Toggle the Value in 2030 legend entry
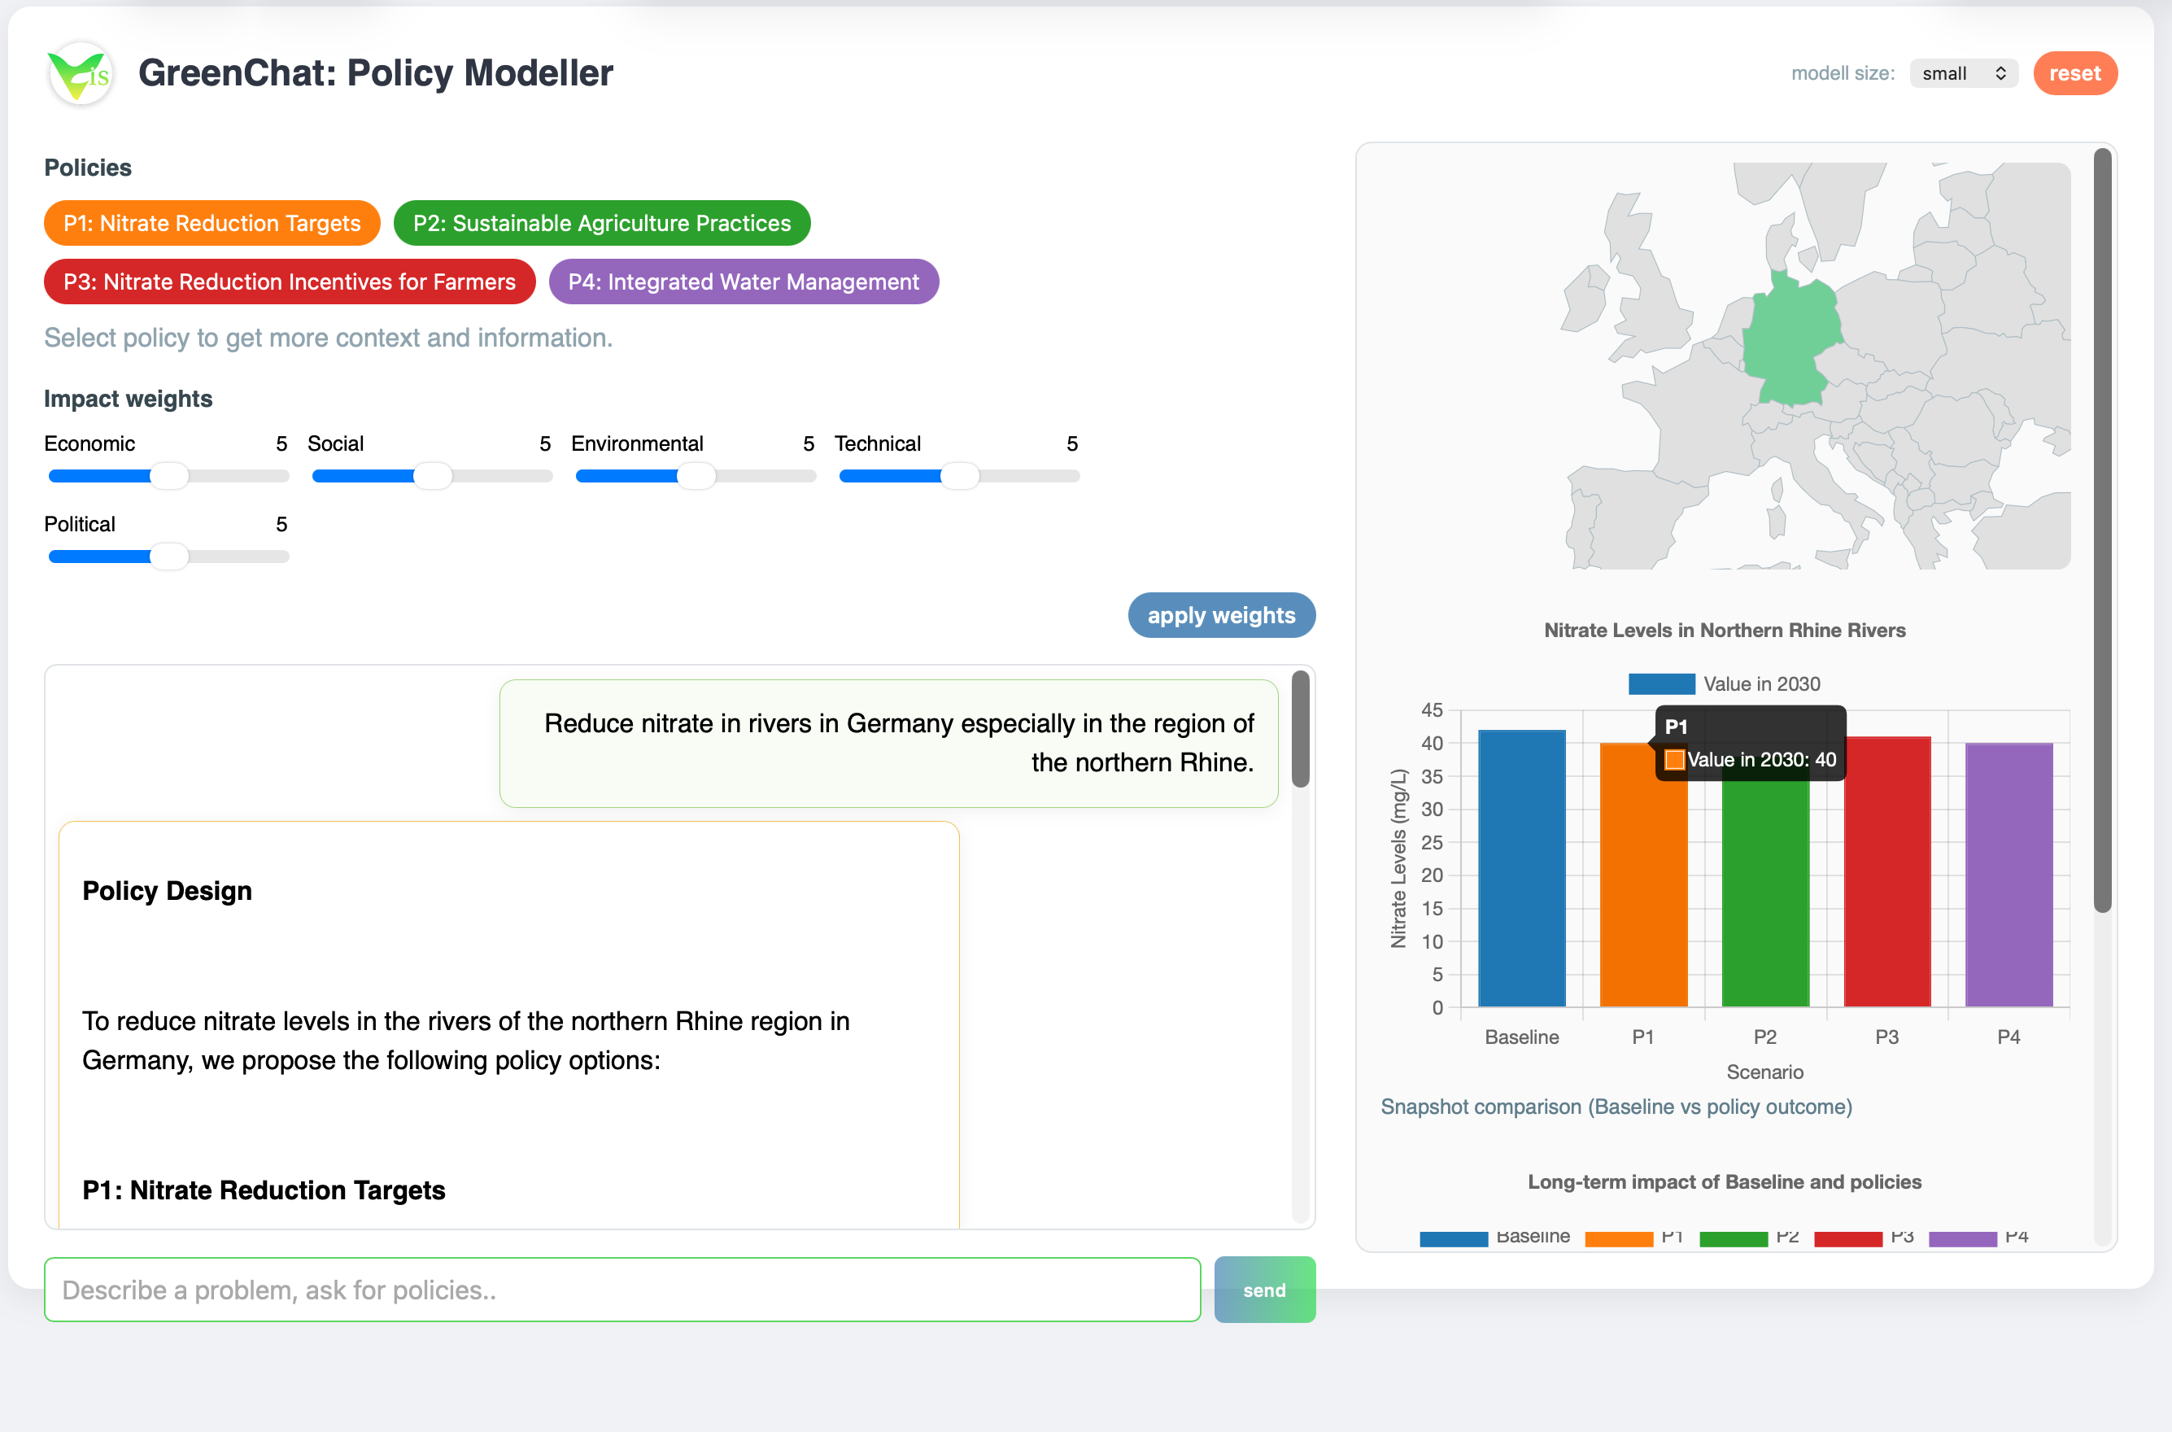 tap(1725, 683)
